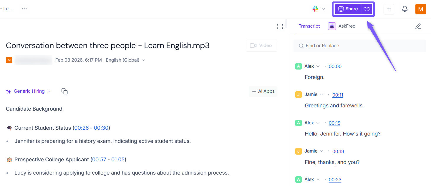This screenshot has width=431, height=186.
Task: Click the copy link icon beside Share
Action: [367, 9]
